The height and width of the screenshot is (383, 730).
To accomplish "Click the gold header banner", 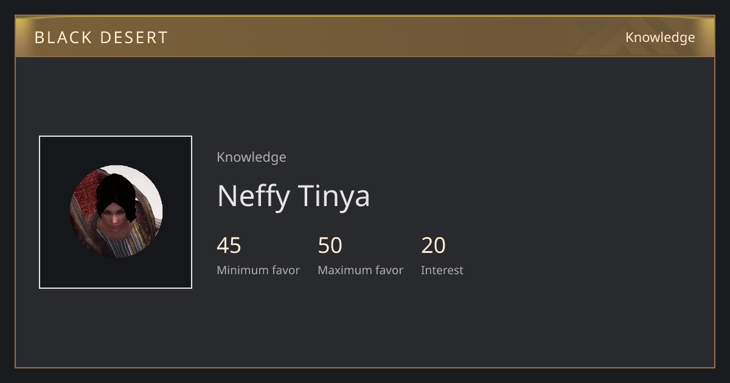I will tap(365, 36).
